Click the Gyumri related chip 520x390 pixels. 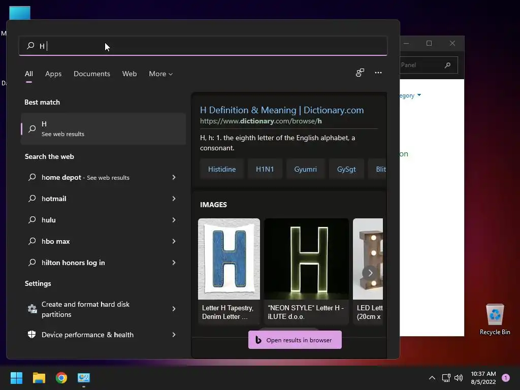click(305, 169)
